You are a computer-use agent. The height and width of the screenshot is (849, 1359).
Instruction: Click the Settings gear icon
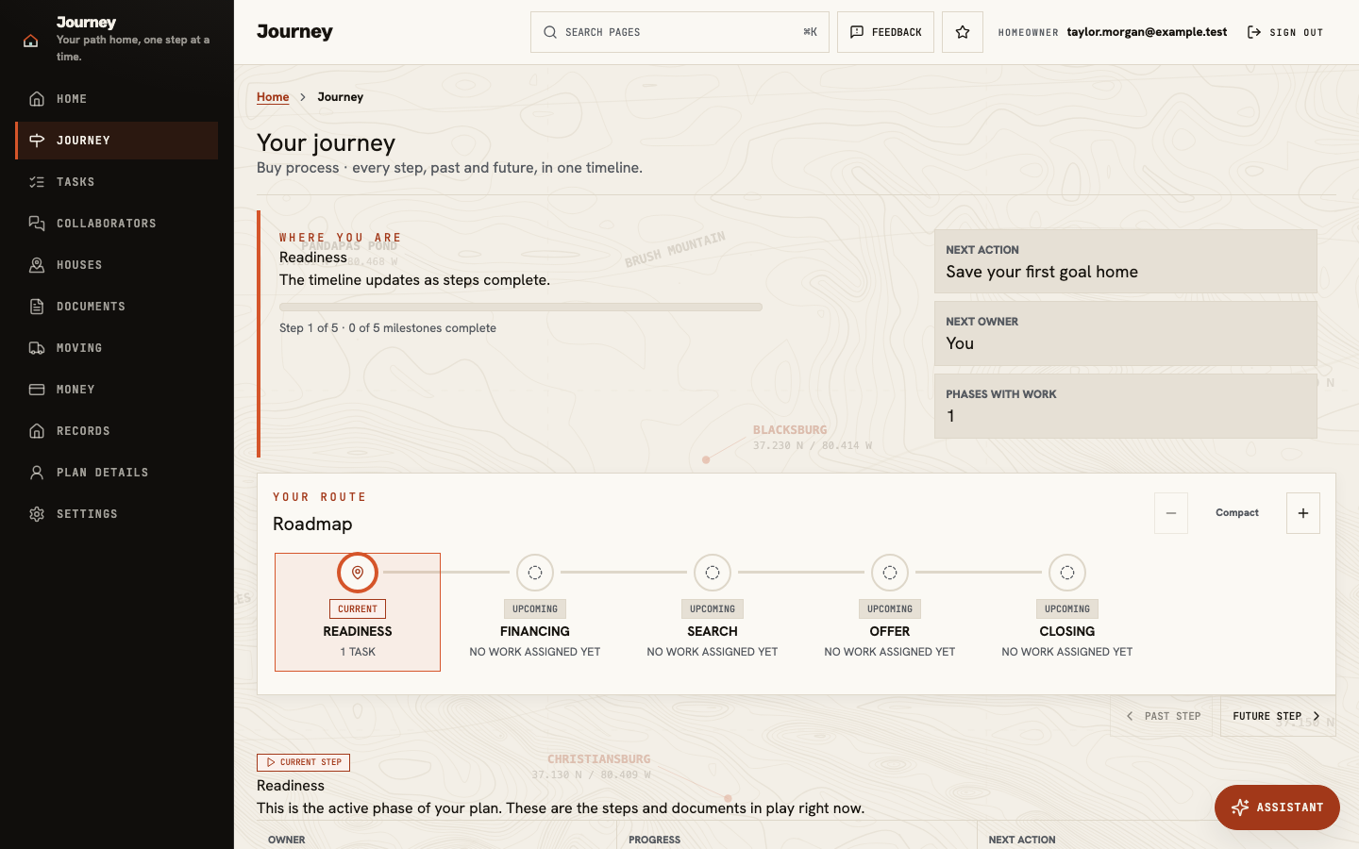click(37, 514)
